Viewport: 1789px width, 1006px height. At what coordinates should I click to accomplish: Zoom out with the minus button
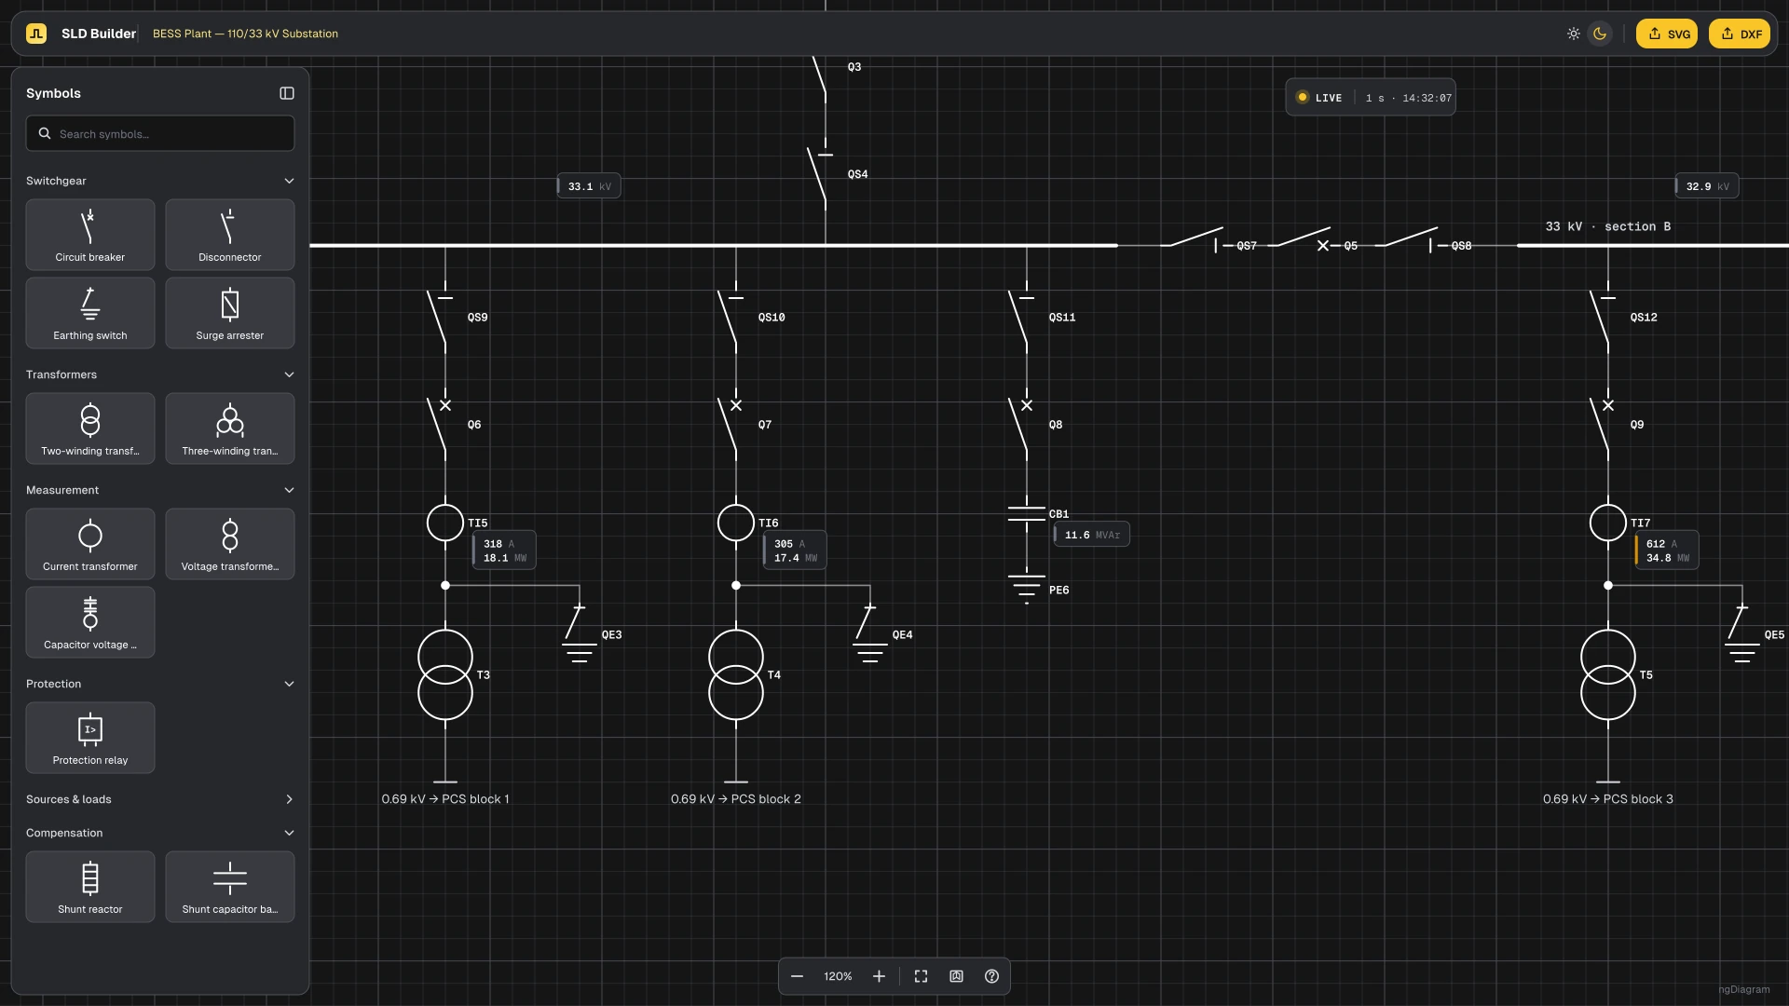point(797,976)
